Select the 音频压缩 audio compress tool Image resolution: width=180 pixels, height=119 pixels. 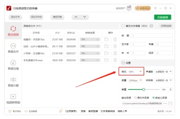tap(13, 65)
